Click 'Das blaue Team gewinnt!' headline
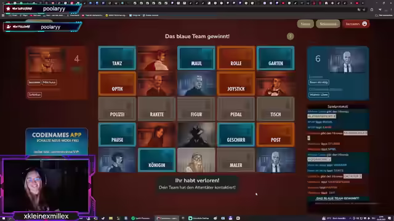 pos(197,36)
